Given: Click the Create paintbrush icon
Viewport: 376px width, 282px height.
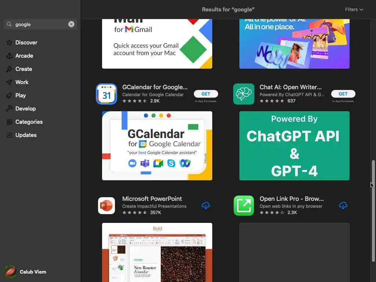Looking at the screenshot, I should pos(9,69).
